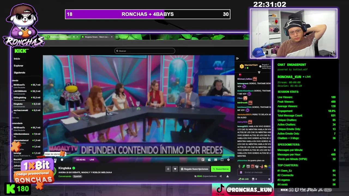Unmute the Kick player volume icon

click(x=55, y=160)
